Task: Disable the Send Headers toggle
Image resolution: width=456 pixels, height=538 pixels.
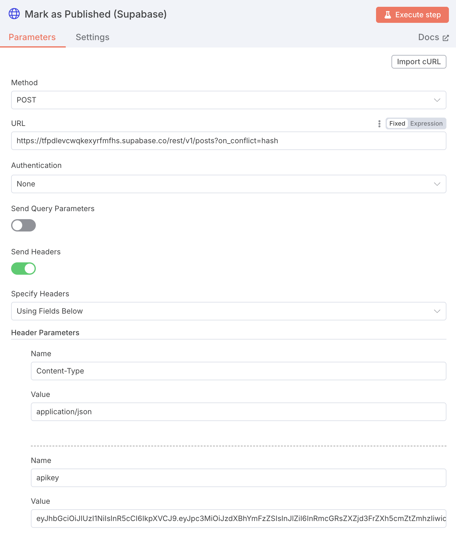Action: pos(23,269)
